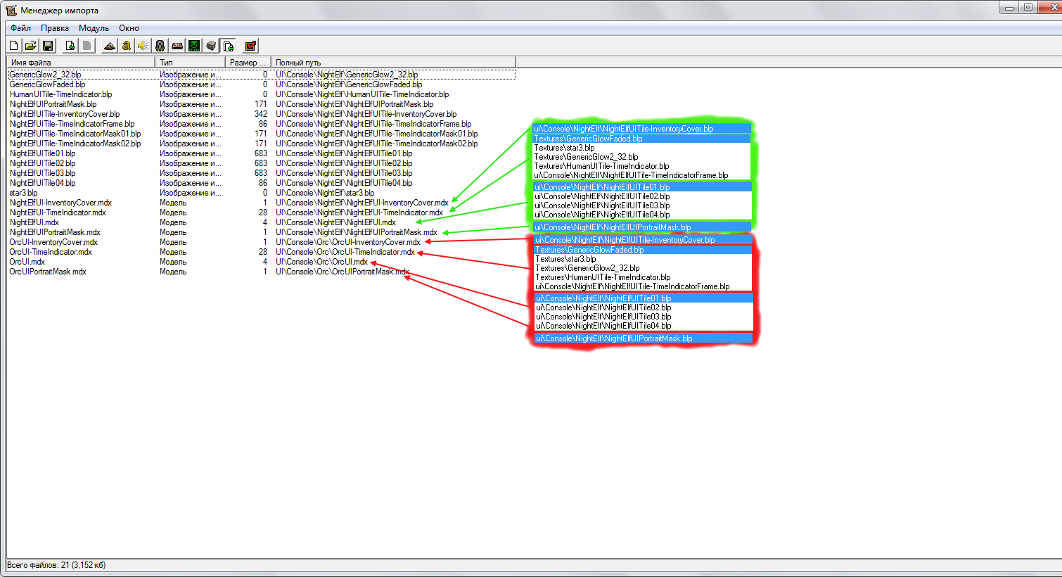Open the Модуль menu
The height and width of the screenshot is (577, 1062).
[x=94, y=28]
